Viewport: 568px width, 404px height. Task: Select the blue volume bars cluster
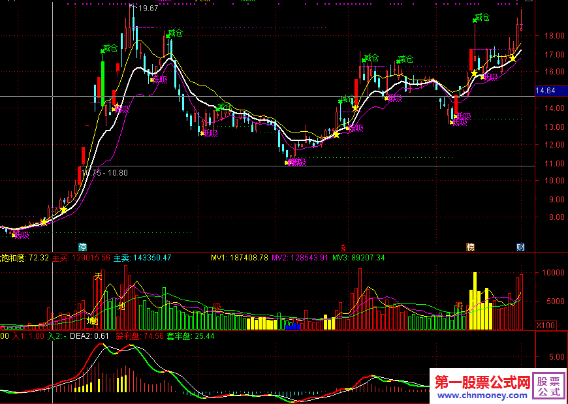tap(292, 326)
